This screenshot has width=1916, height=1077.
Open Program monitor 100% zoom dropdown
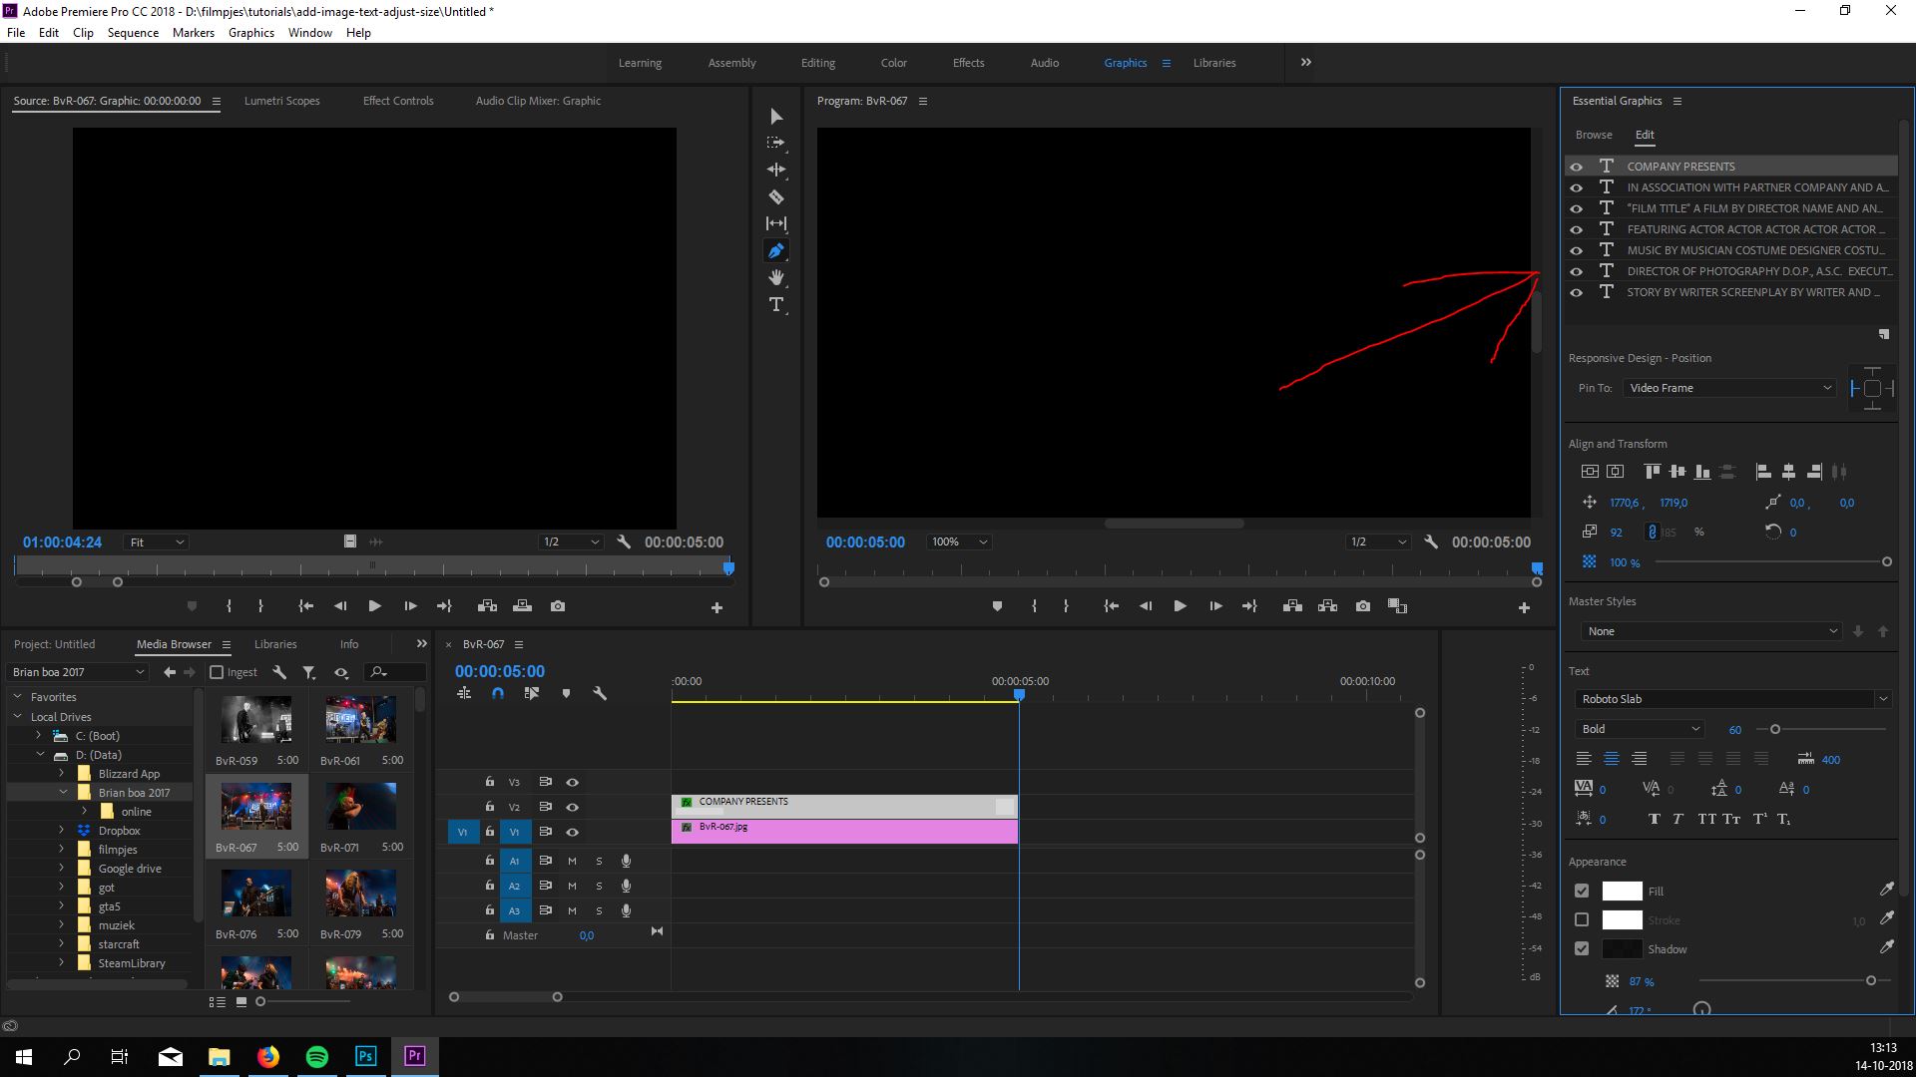[x=958, y=541]
